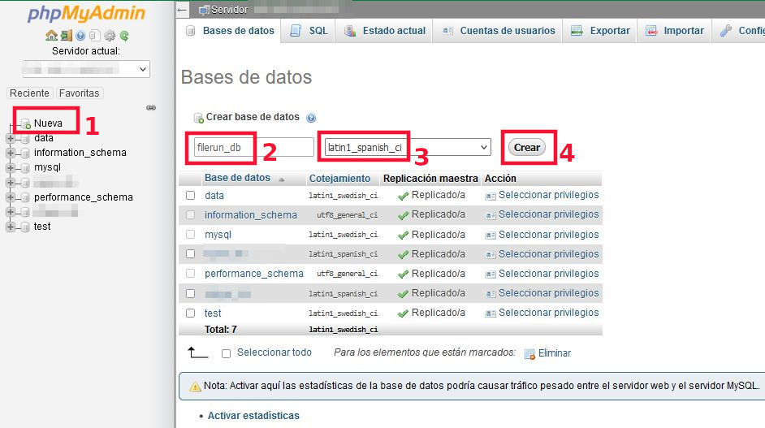Select Nueva in the database tree
The height and width of the screenshot is (428, 765).
coord(48,123)
